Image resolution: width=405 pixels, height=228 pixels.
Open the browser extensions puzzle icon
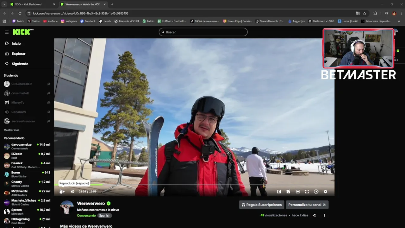(x=375, y=13)
